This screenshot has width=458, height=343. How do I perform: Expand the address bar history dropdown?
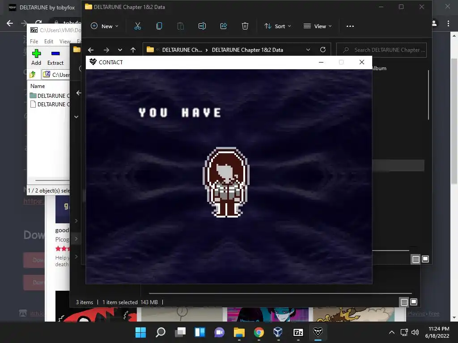pos(308,50)
